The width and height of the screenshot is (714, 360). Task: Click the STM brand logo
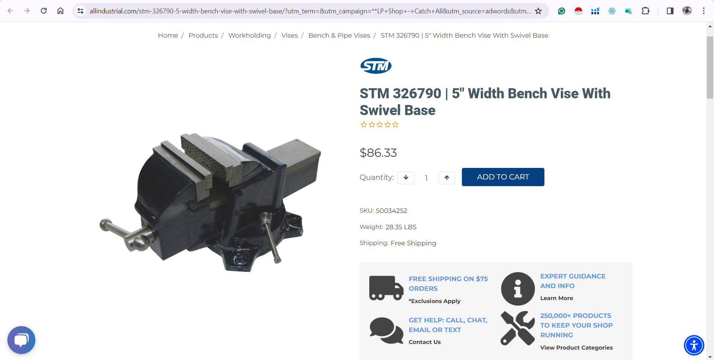pyautogui.click(x=376, y=66)
